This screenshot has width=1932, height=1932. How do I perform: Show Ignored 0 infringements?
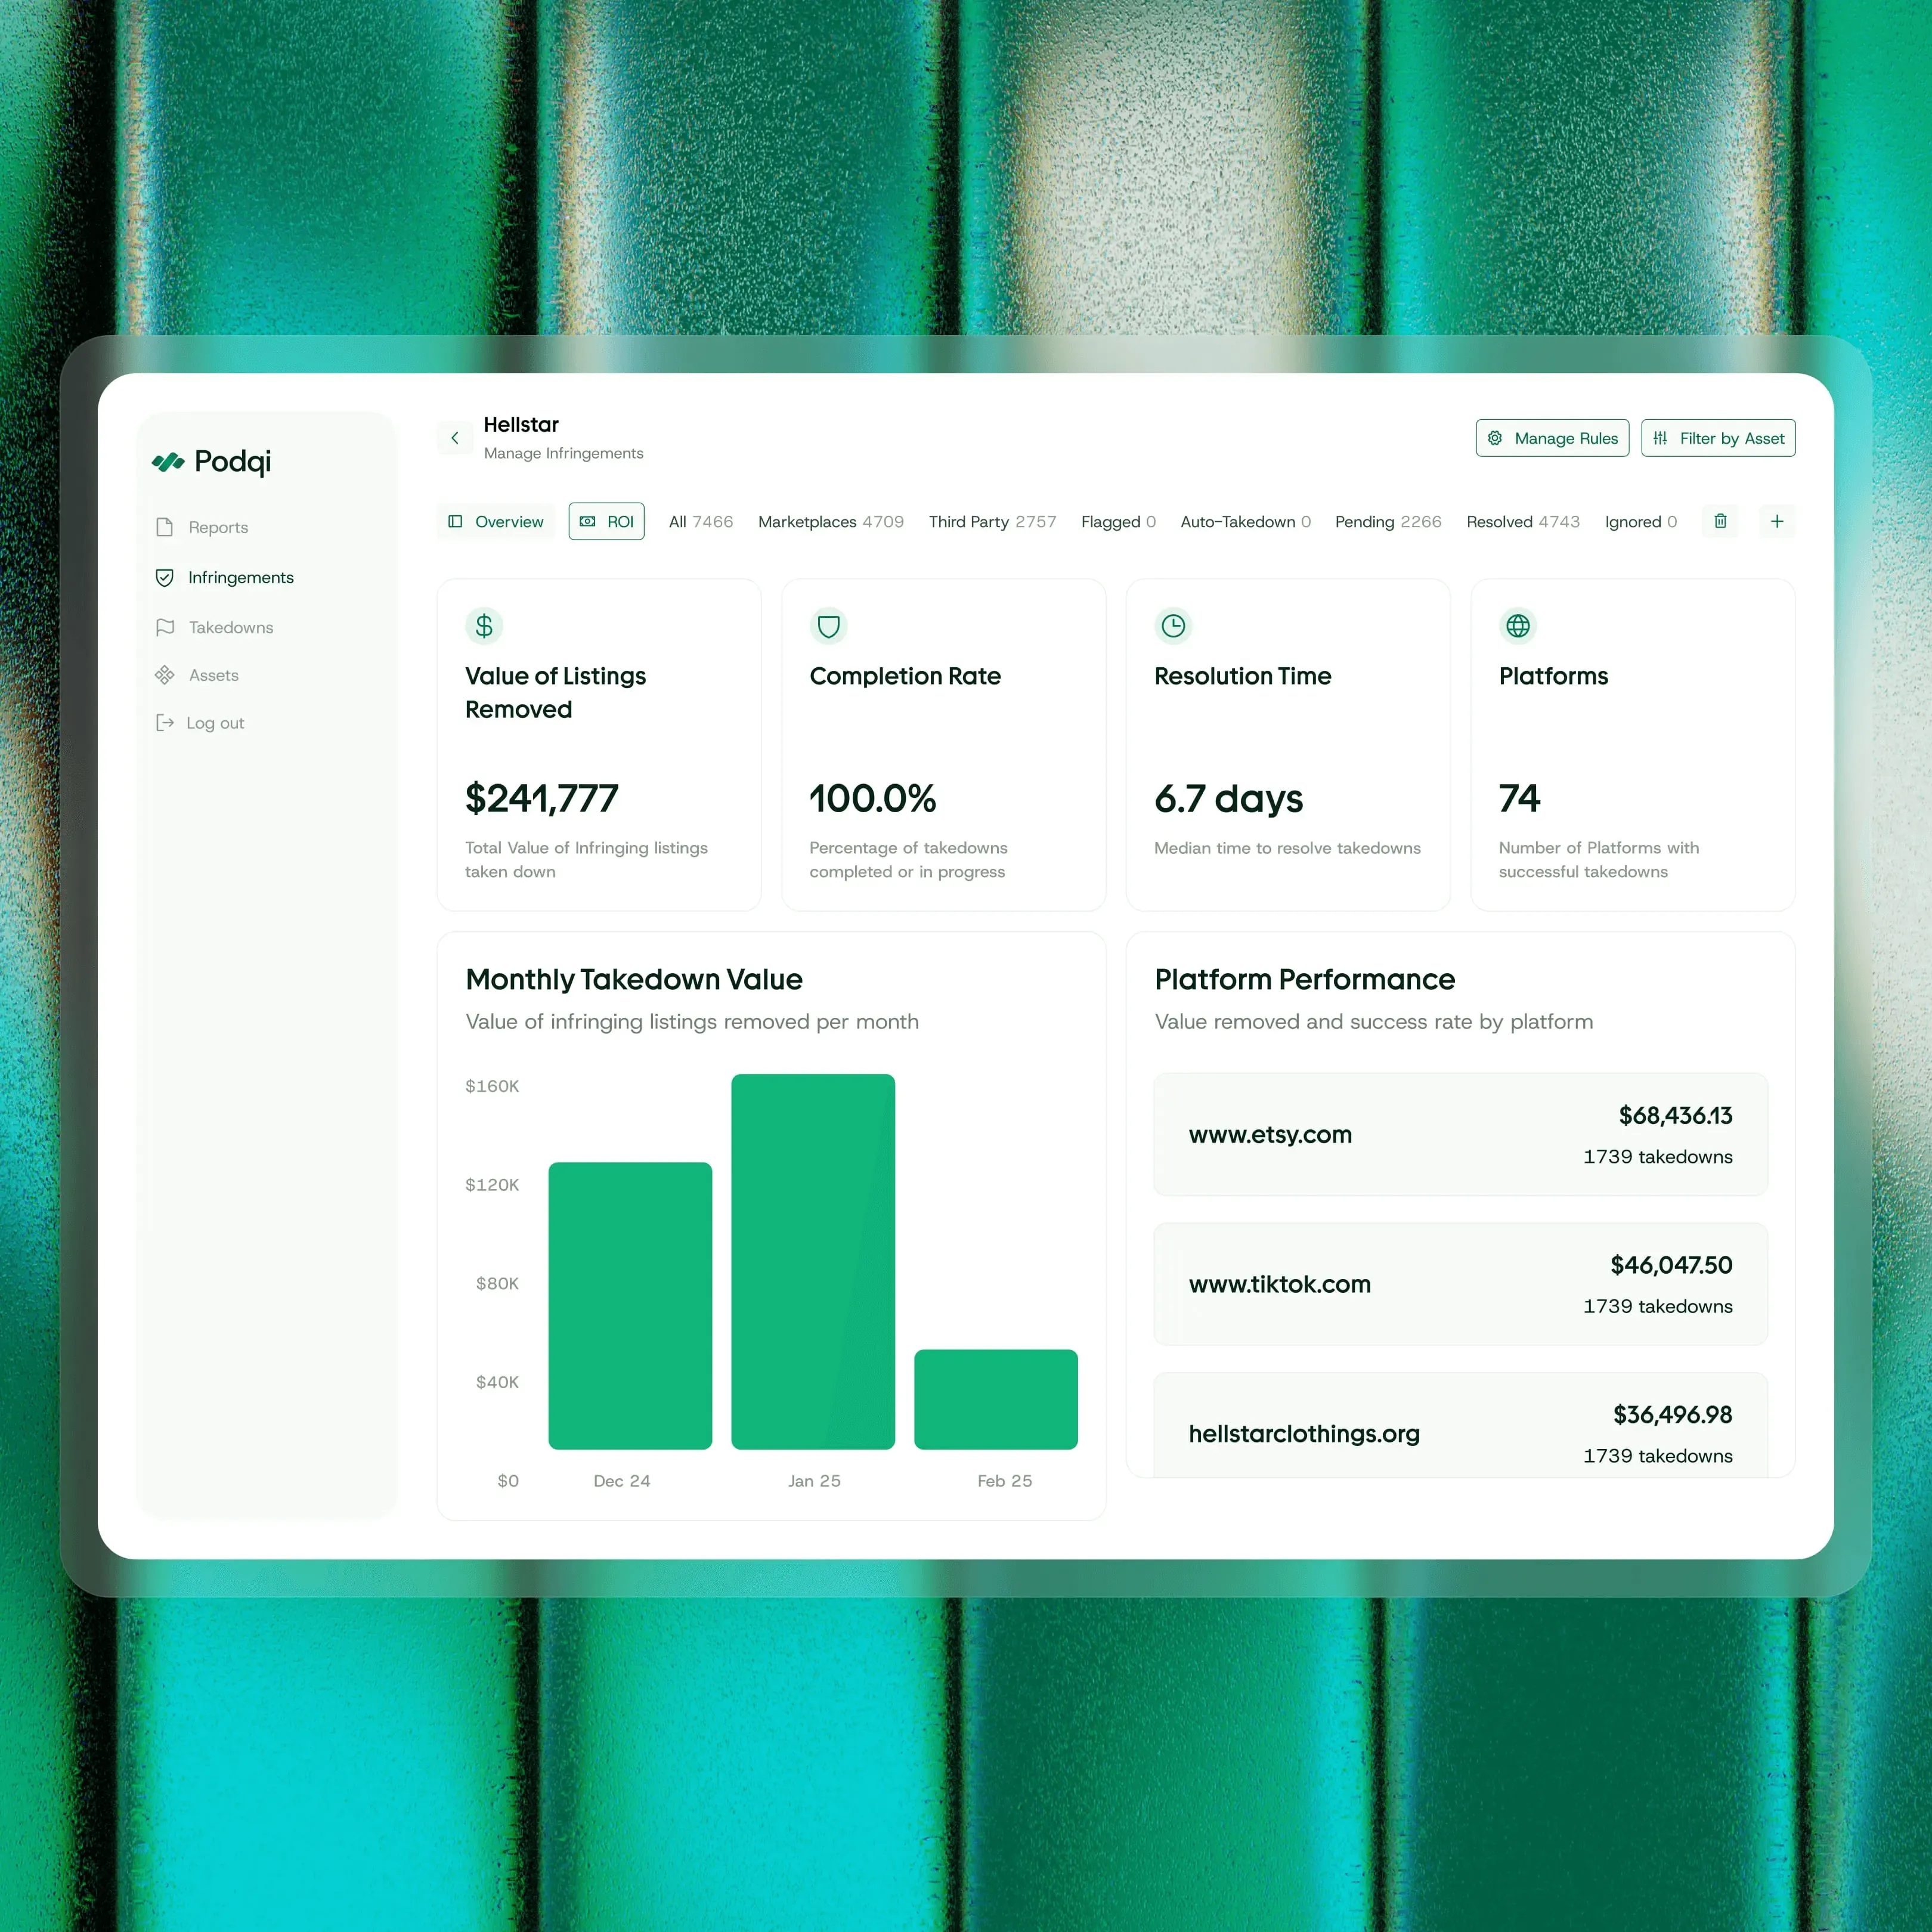tap(1641, 522)
